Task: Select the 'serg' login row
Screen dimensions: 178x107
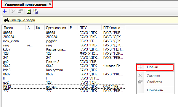Action: (x=64, y=45)
